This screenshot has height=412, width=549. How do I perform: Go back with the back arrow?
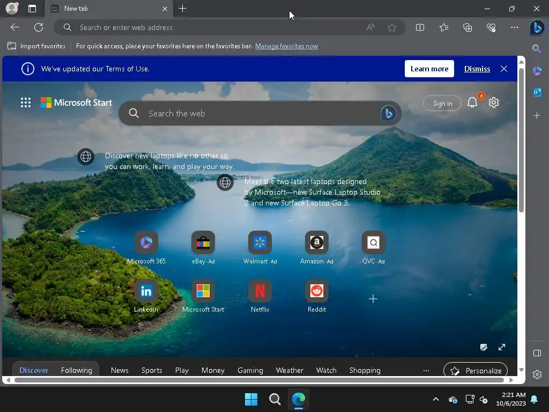[15, 27]
